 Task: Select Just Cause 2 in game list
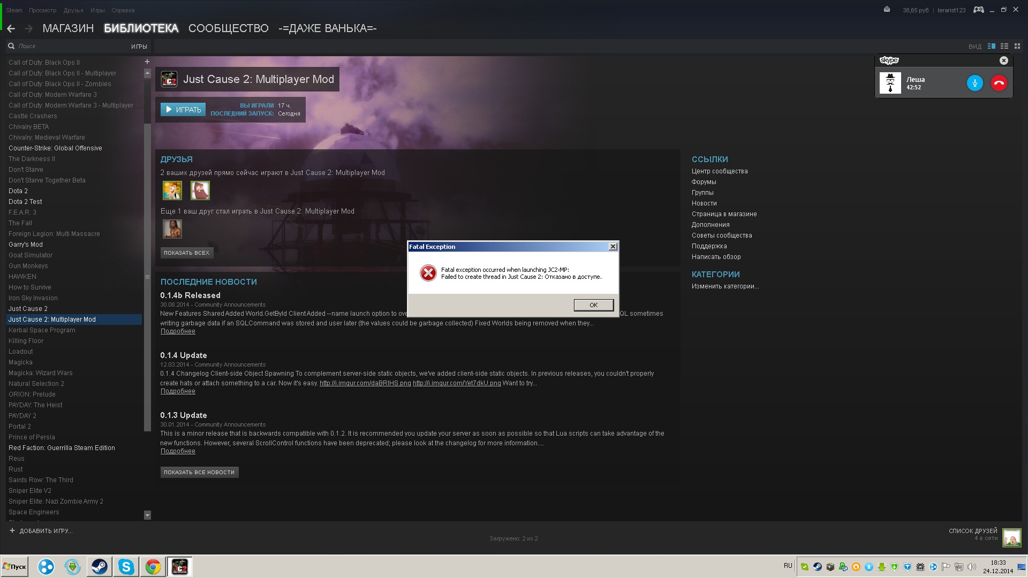28,309
